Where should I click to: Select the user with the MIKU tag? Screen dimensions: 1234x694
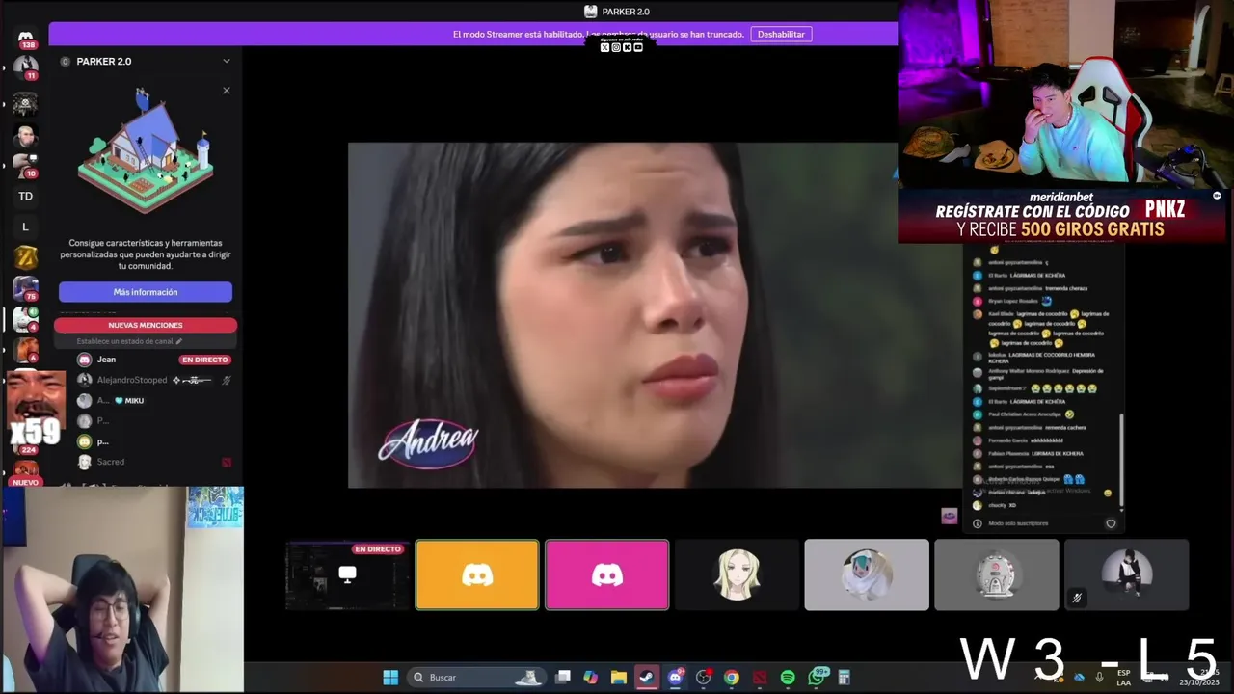click(x=112, y=400)
